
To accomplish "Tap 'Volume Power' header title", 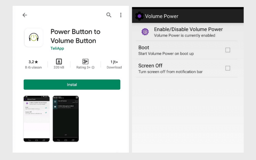I will pyautogui.click(x=162, y=16).
